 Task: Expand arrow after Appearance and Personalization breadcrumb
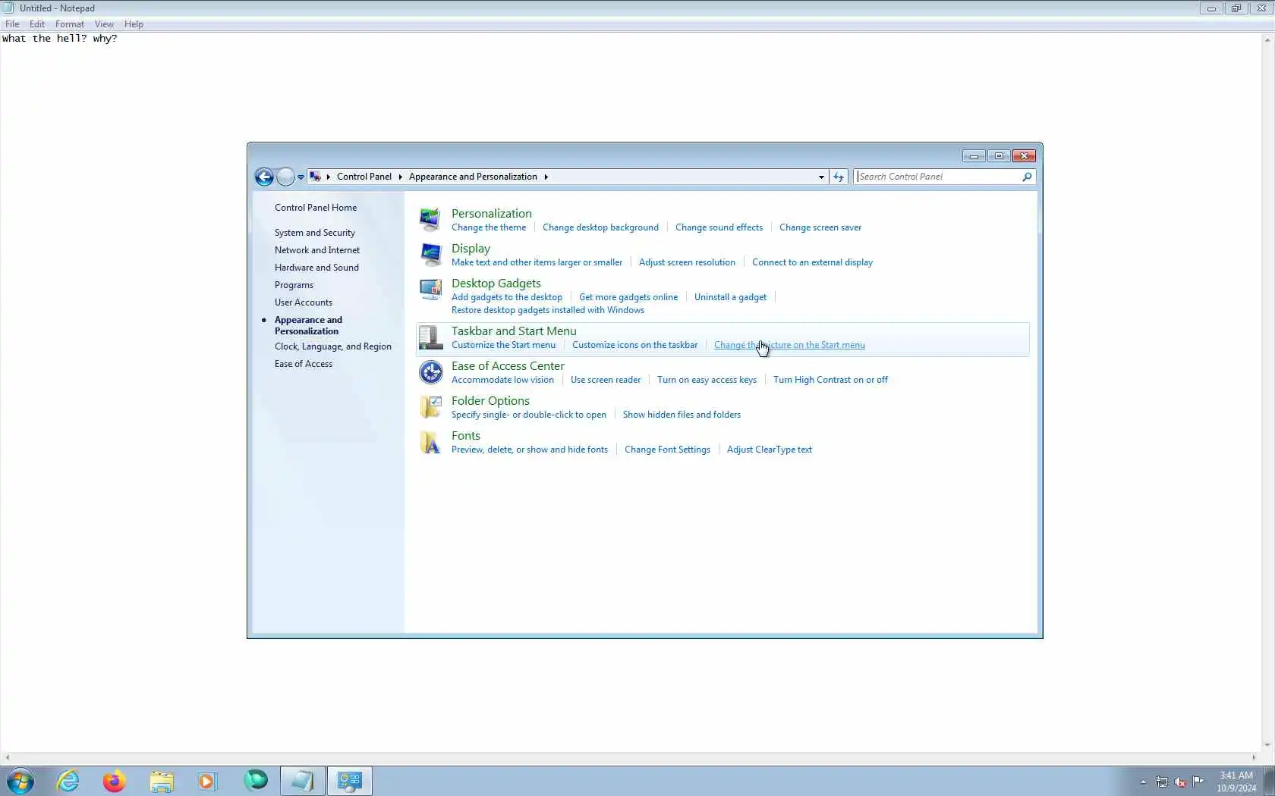(x=546, y=177)
